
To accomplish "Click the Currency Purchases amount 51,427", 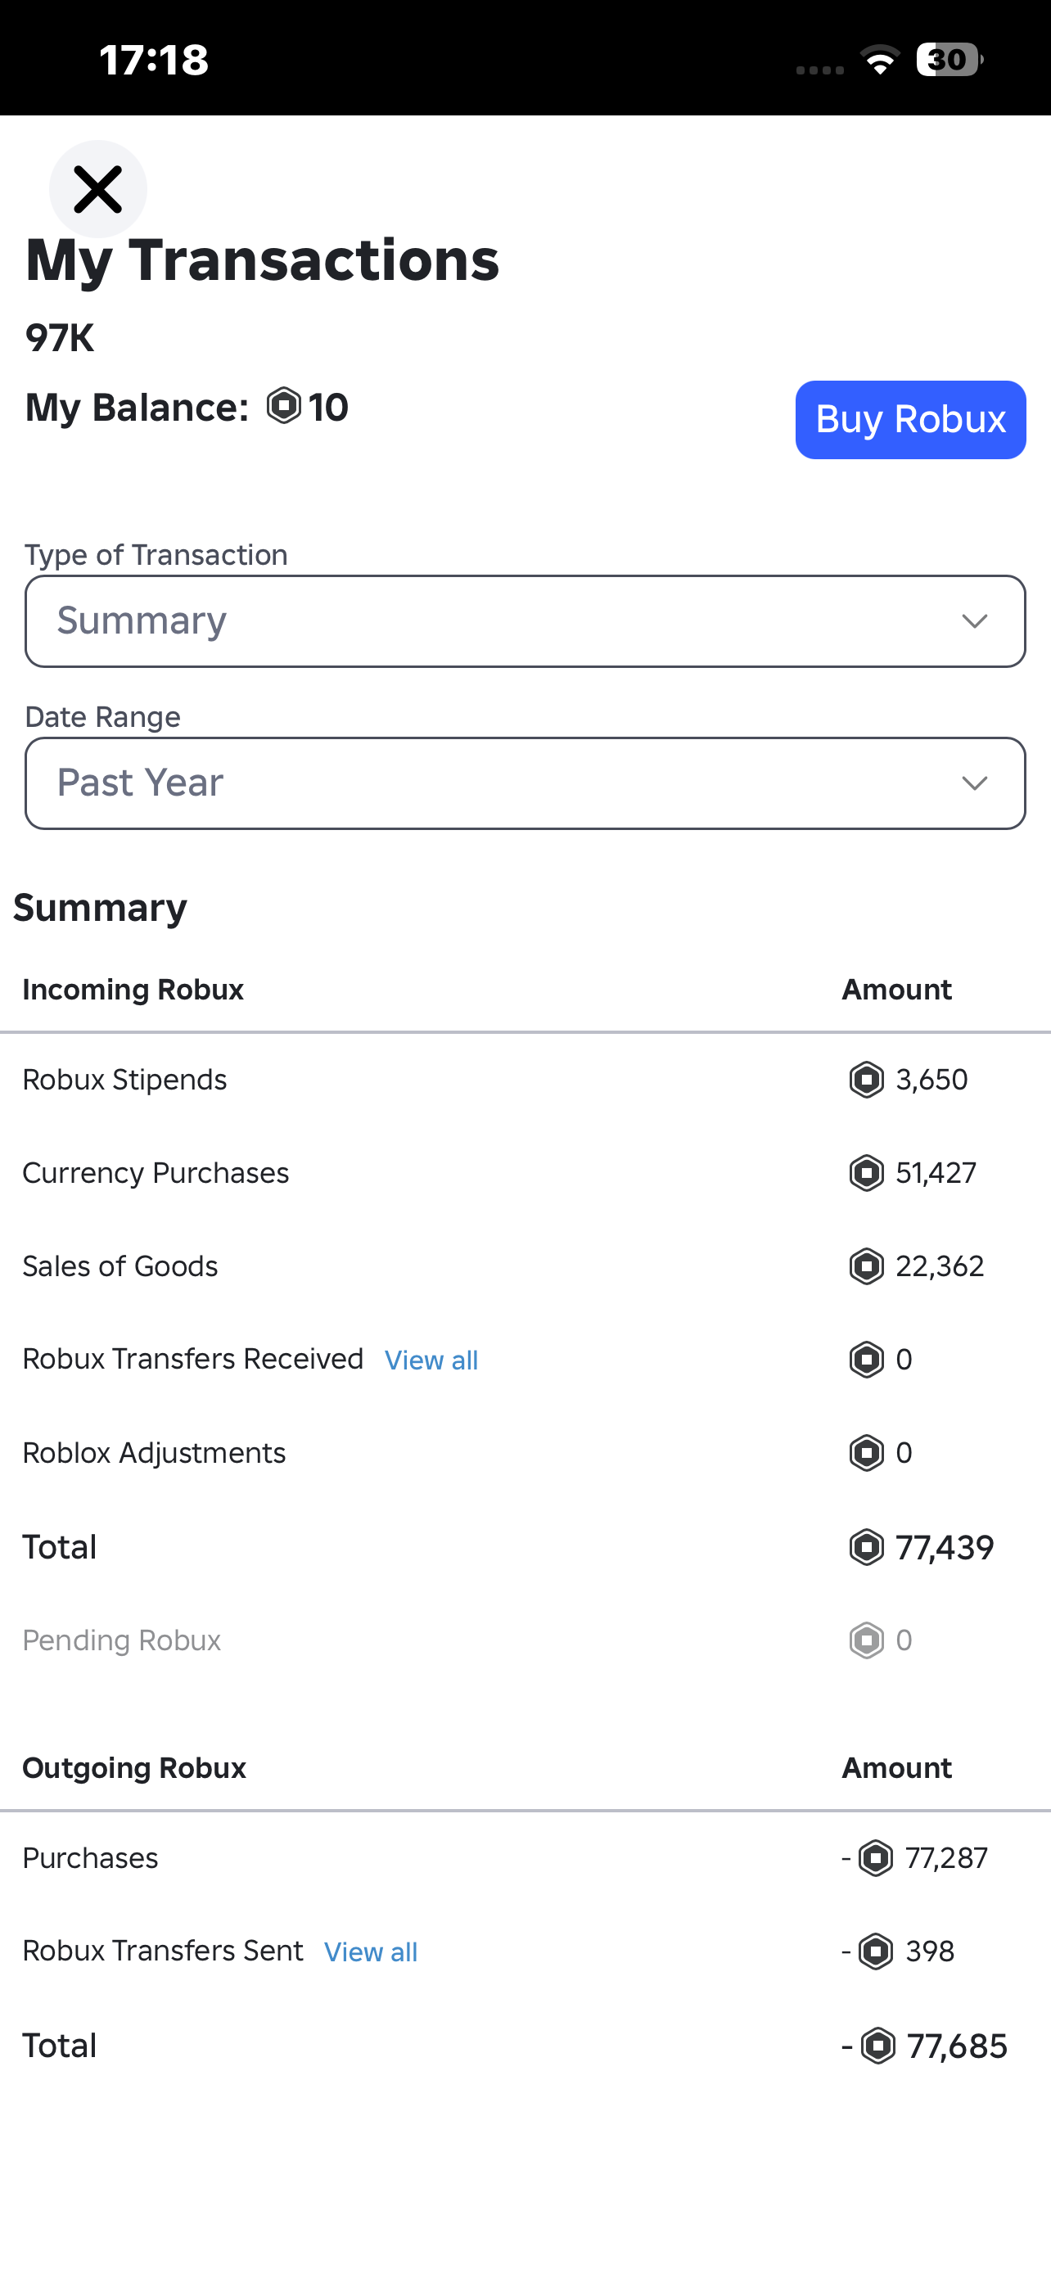I will tap(936, 1173).
